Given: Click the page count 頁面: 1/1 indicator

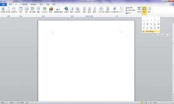Looking at the screenshot, I should [4, 103].
